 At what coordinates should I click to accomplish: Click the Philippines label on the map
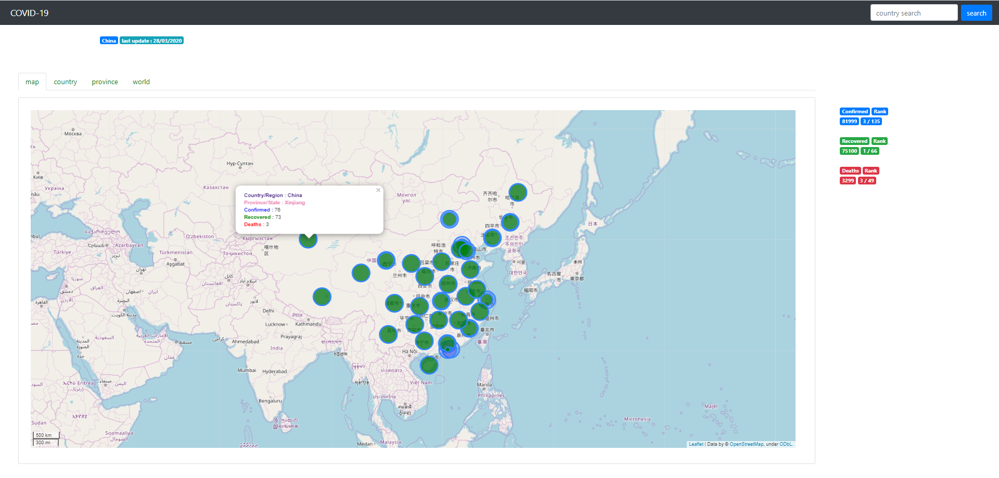[x=491, y=395]
